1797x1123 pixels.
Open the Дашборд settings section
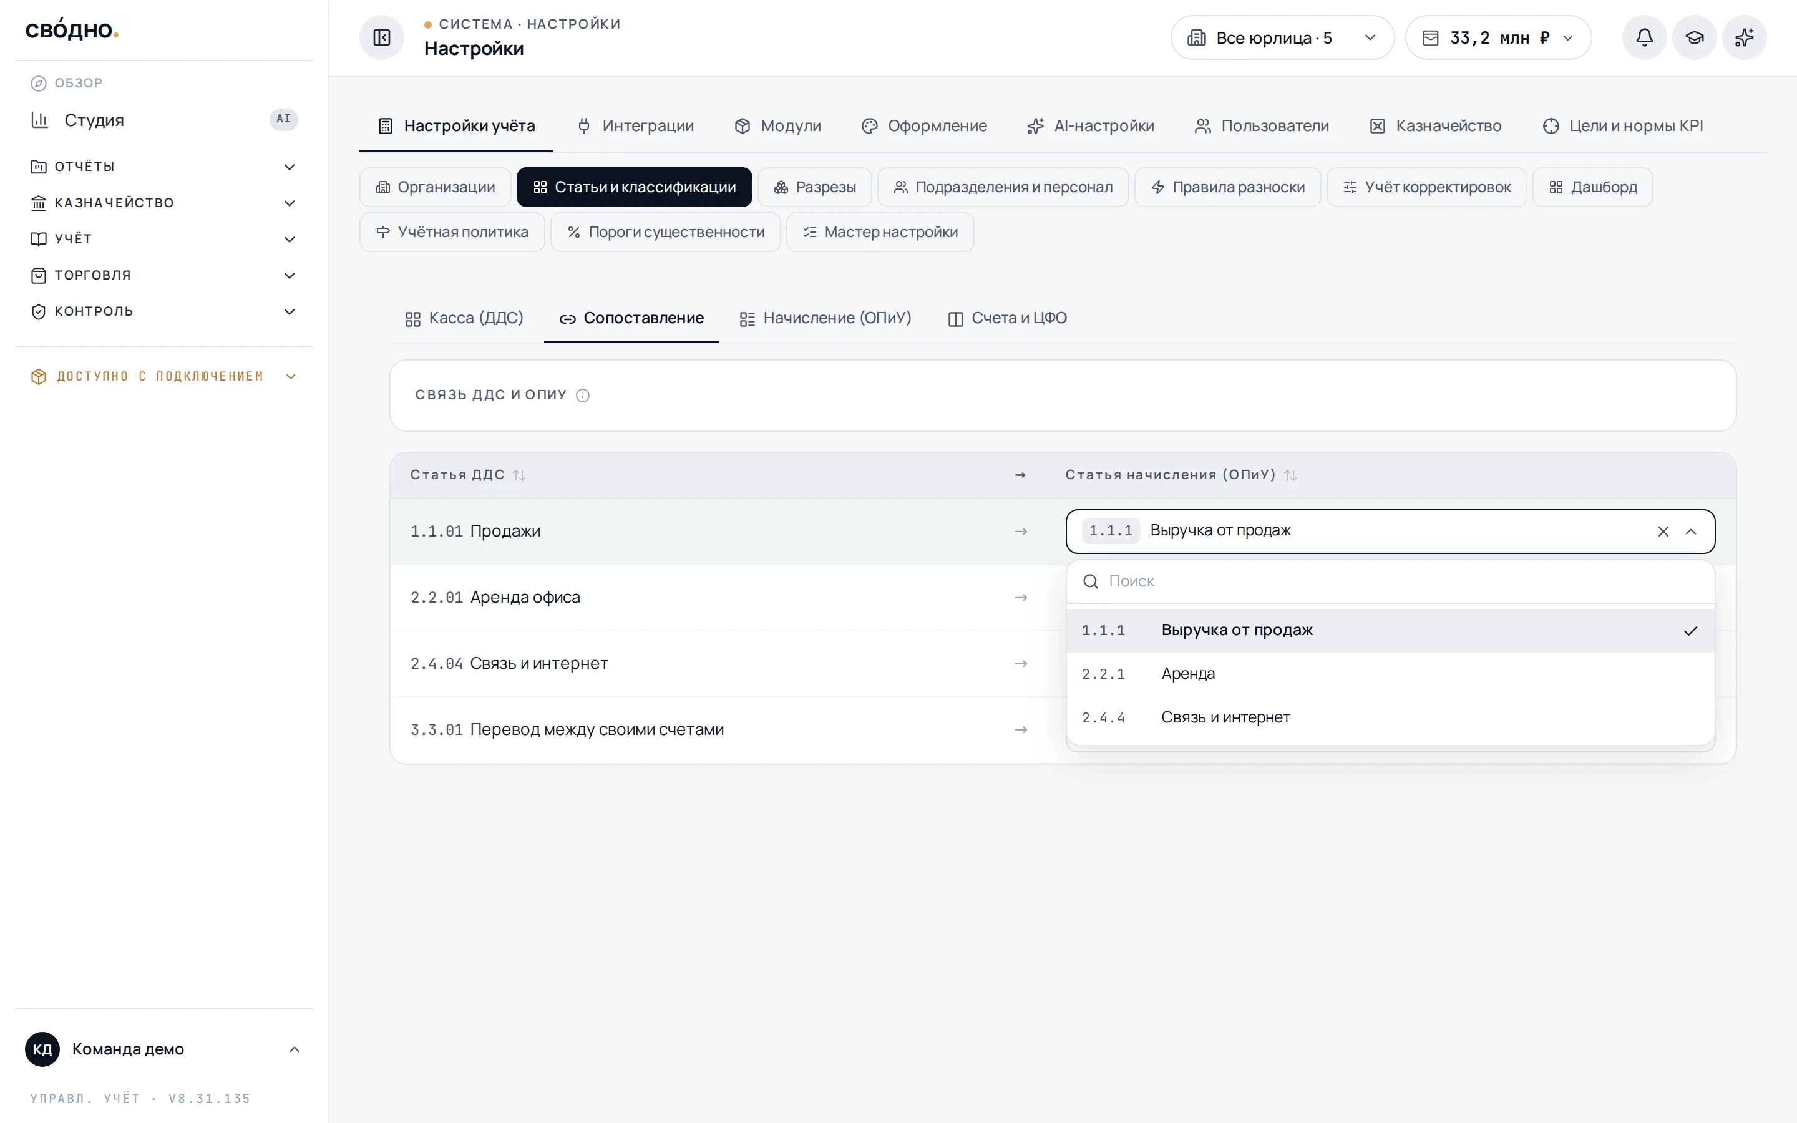(x=1593, y=187)
